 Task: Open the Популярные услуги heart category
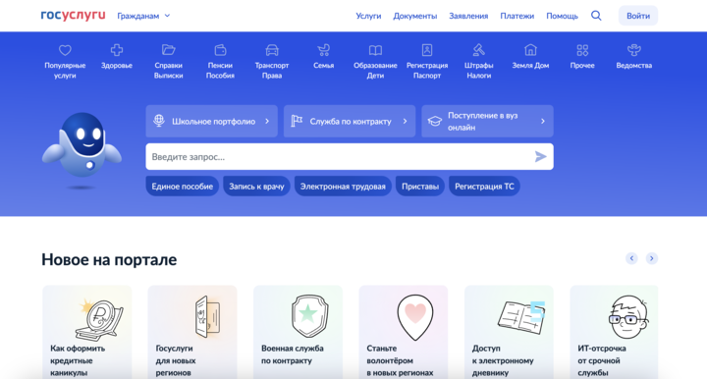[x=65, y=61]
